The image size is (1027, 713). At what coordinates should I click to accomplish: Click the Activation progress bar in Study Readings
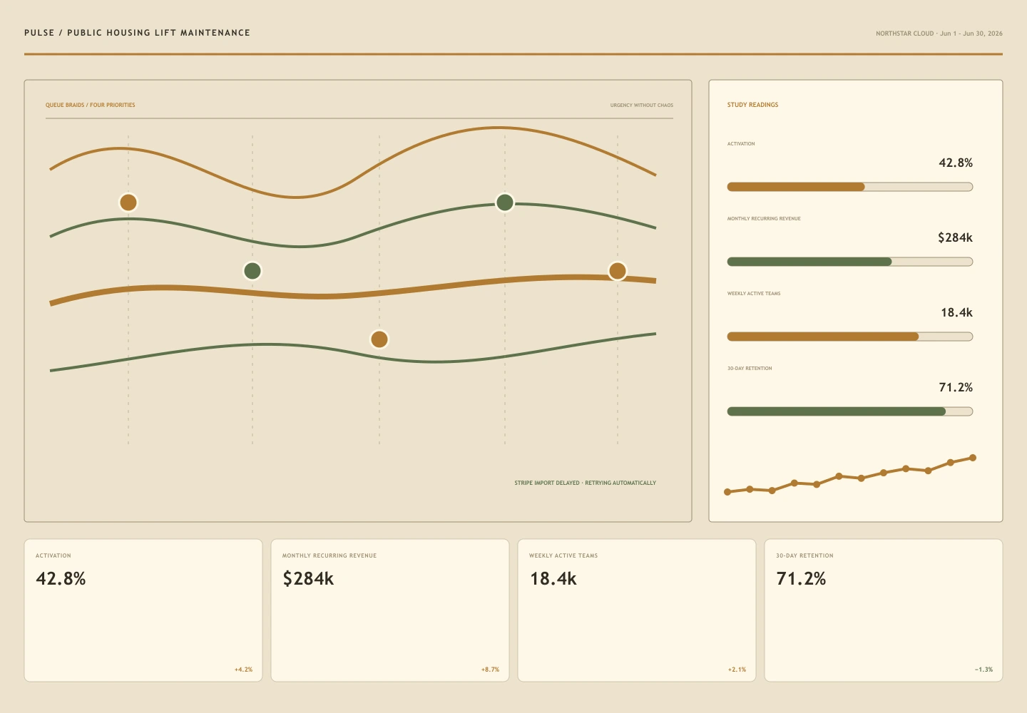[850, 187]
